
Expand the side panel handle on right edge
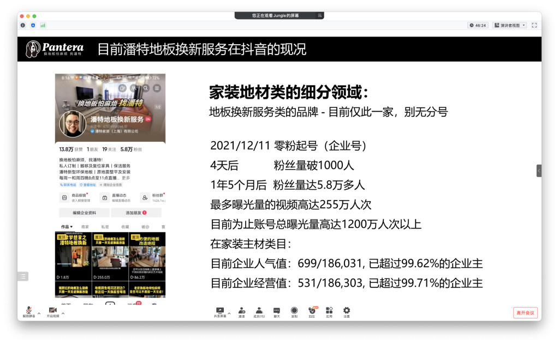click(x=539, y=171)
